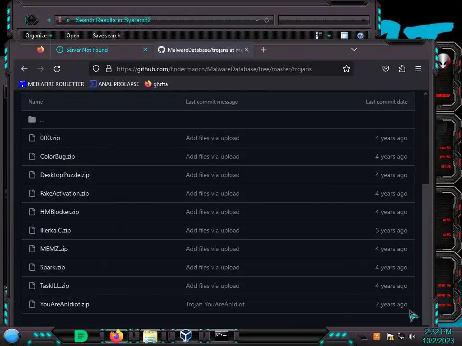Change view icon in Explorer window
Image resolution: width=462 pixels, height=346 pixels.
pyautogui.click(x=319, y=36)
